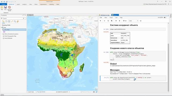This screenshot has height=96, width=172.
Task: Open notifications bell icon
Action: 169,4
